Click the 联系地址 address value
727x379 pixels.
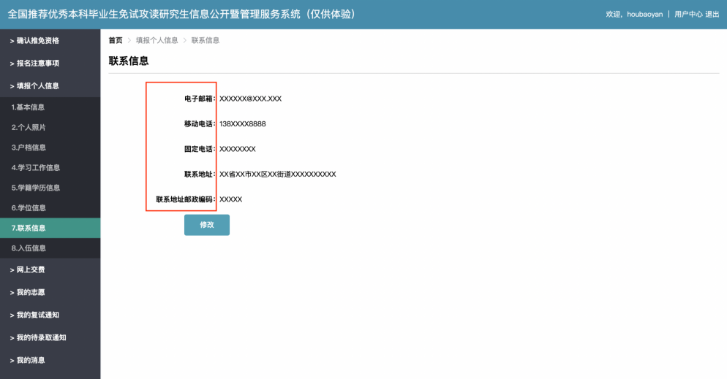click(278, 175)
